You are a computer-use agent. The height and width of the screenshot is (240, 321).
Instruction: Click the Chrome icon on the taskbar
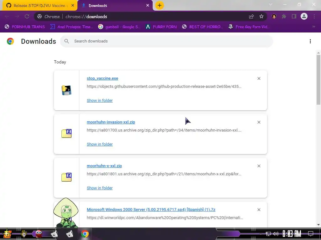[x=85, y=234]
